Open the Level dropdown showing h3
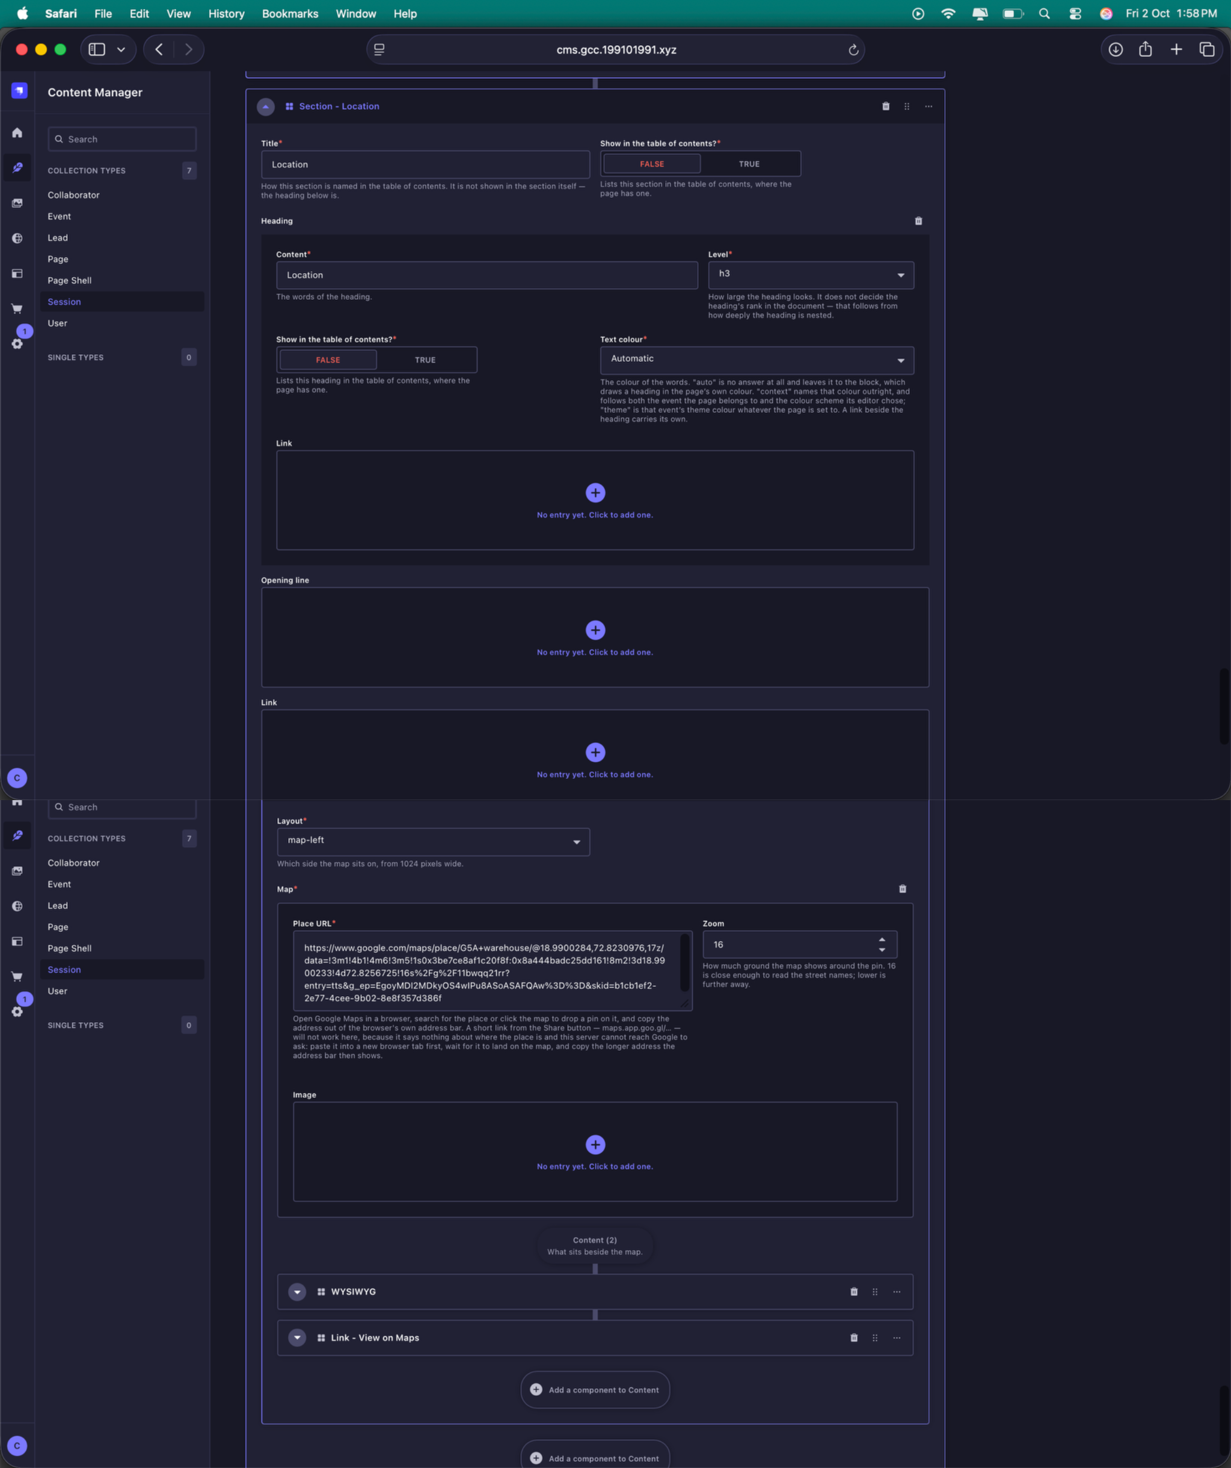The width and height of the screenshot is (1231, 1468). [x=811, y=275]
